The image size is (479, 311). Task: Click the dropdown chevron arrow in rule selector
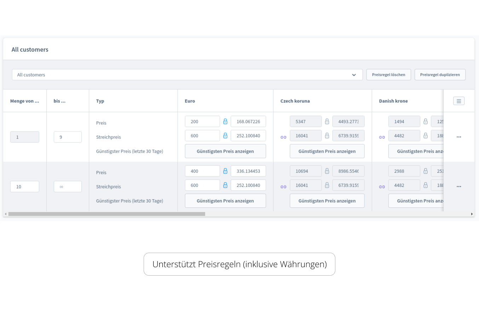[x=354, y=75]
